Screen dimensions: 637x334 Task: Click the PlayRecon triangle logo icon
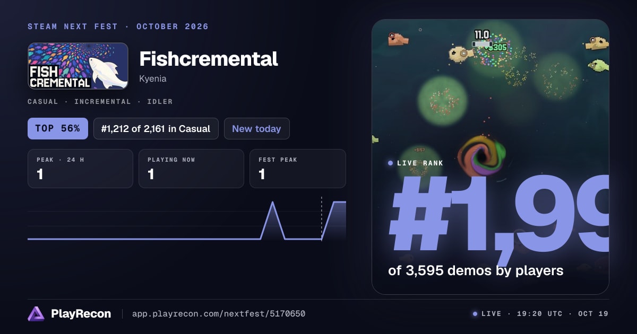[x=36, y=314]
